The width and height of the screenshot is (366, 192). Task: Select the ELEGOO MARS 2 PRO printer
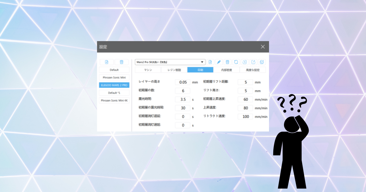(114, 85)
